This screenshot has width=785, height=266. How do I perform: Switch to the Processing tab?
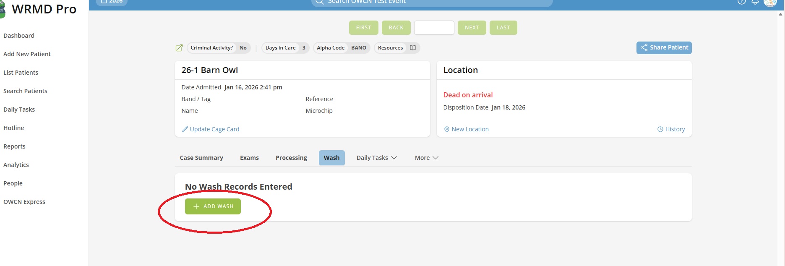pos(291,158)
